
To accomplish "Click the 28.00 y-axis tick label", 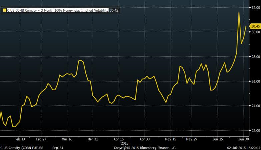I will [255, 57].
